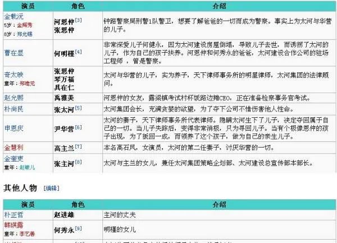
Task: Click 角色 header in 其他人物 table
Action: tap(78, 205)
